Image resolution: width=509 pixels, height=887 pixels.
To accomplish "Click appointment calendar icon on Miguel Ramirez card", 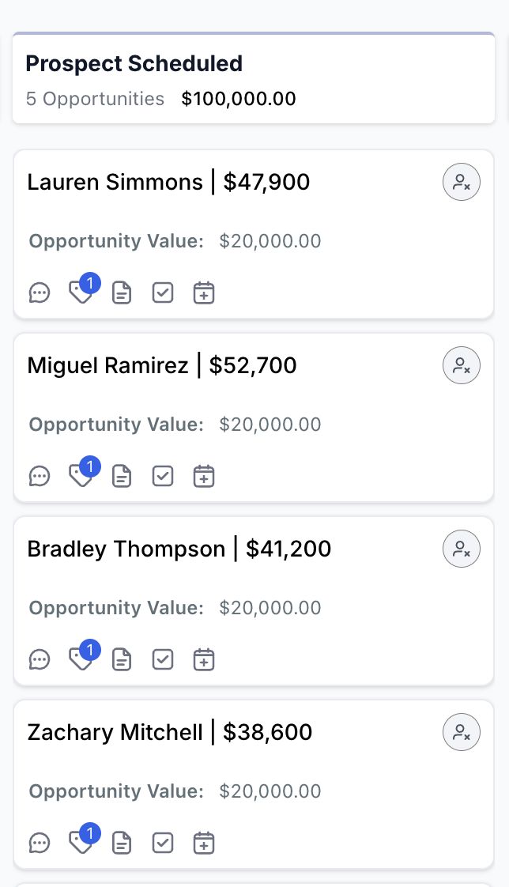I will 204,477.
